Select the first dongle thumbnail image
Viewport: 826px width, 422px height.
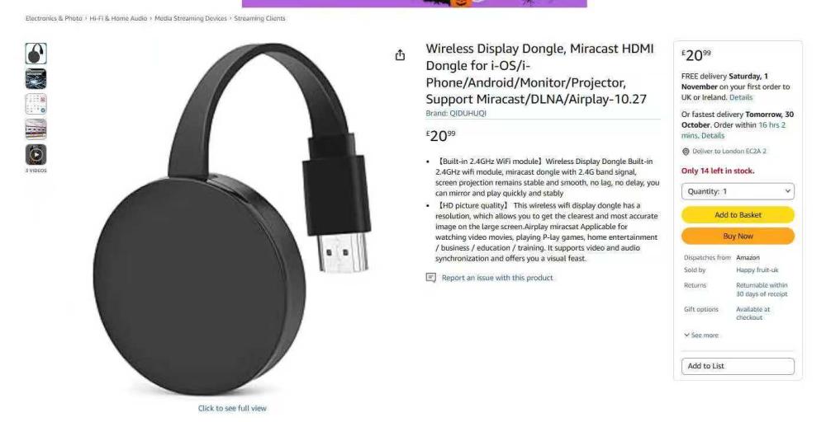[36, 54]
